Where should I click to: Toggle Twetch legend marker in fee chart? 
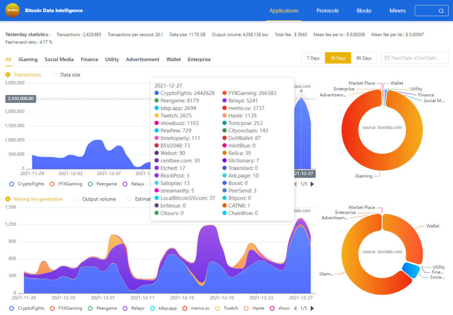(218, 308)
